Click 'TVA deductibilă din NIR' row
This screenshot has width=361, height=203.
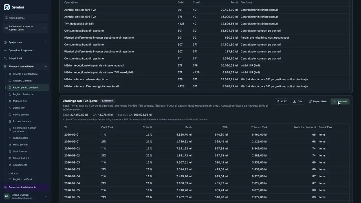point(206,24)
